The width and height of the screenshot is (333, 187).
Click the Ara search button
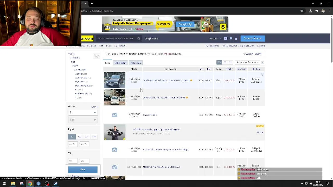pos(83,170)
